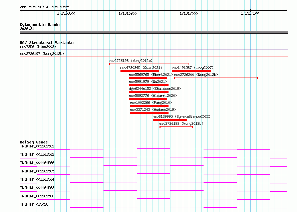Select the esv2726197 (Wong2012b) variant label

(x=42, y=54)
